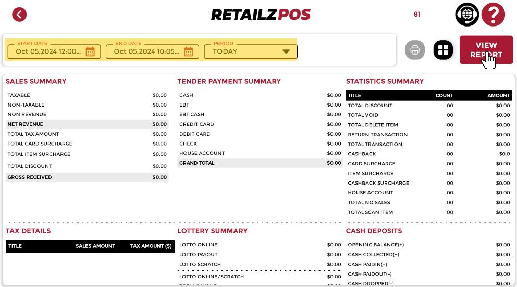
Task: Click the EBT Cash tender row
Action: 260,114
